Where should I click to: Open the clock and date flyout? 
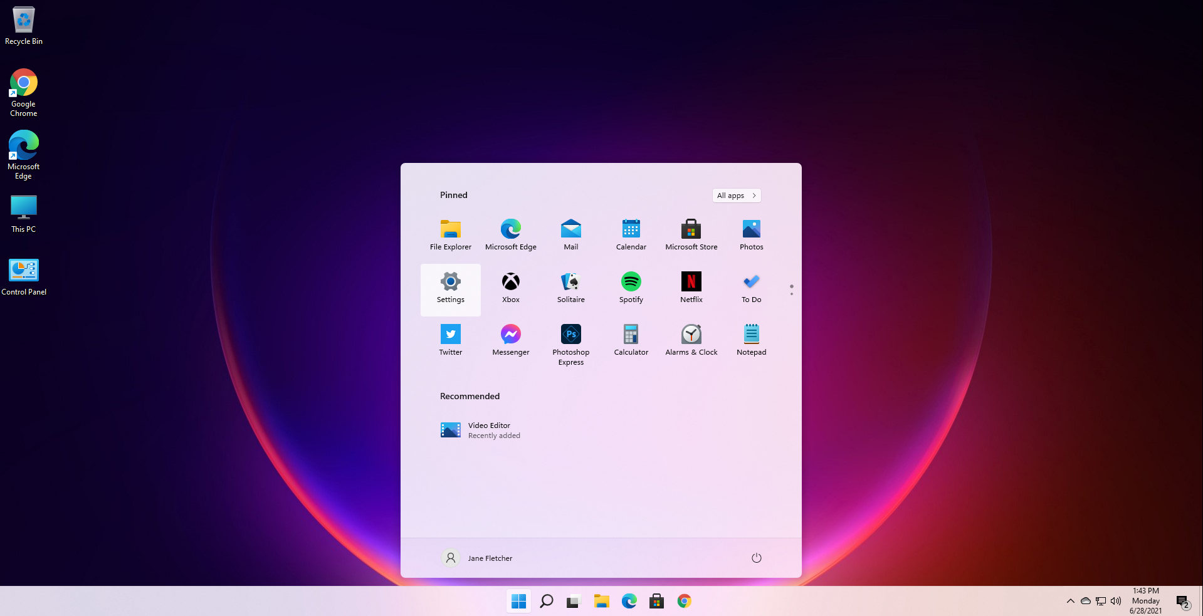point(1146,601)
